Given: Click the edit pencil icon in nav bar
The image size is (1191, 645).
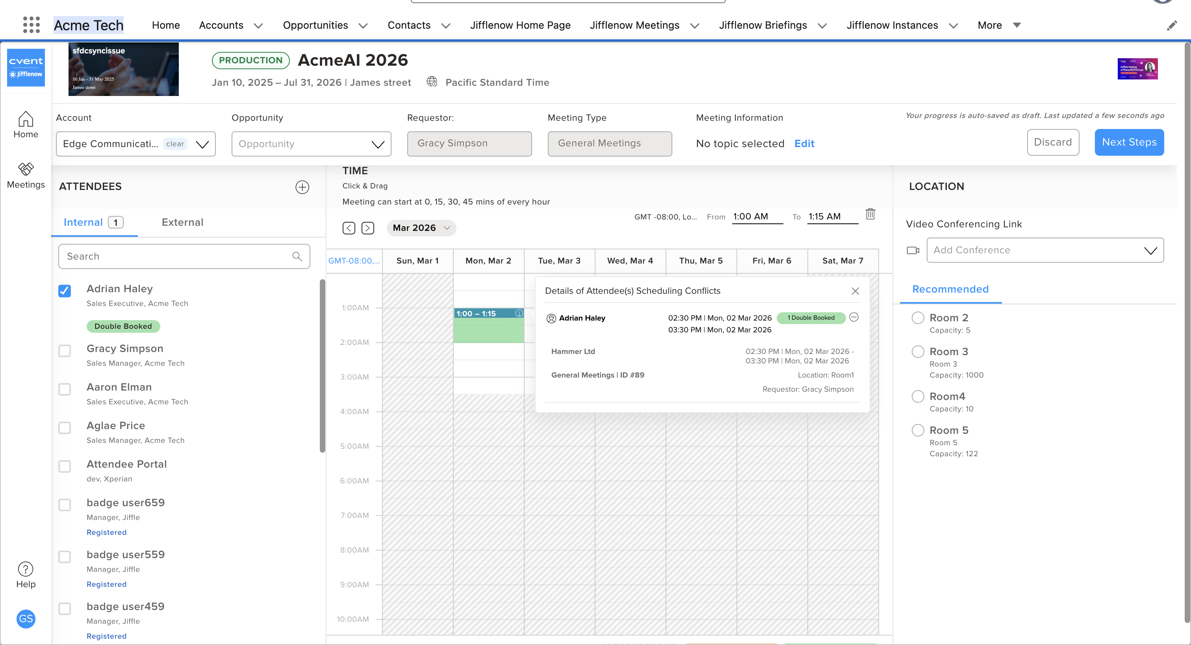Looking at the screenshot, I should 1171,26.
